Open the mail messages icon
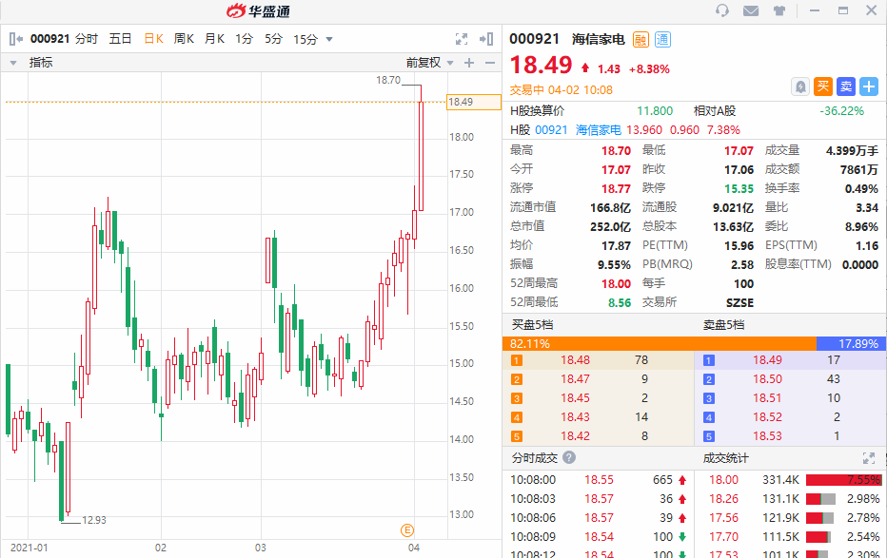 tap(751, 10)
